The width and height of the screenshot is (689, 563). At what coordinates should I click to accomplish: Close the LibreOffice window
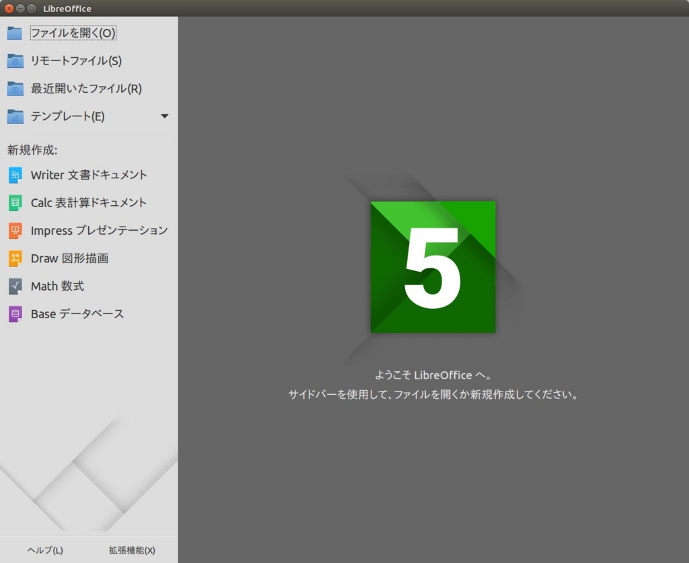[9, 8]
